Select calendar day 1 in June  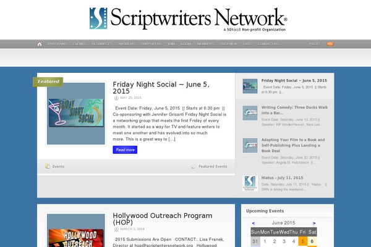point(265,241)
